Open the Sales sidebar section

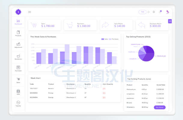(x=18, y=80)
